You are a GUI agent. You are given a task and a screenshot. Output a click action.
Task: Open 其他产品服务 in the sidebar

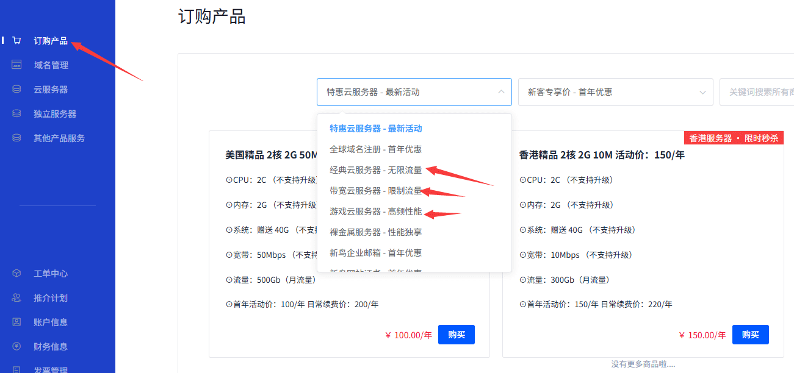[x=59, y=138]
